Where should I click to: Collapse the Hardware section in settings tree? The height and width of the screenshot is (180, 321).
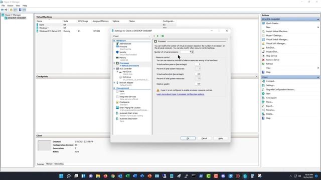pyautogui.click(x=114, y=41)
